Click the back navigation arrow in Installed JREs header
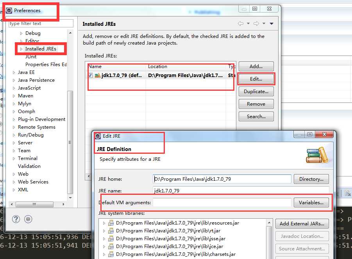Screen dimensions: 352x259 coord(241,23)
